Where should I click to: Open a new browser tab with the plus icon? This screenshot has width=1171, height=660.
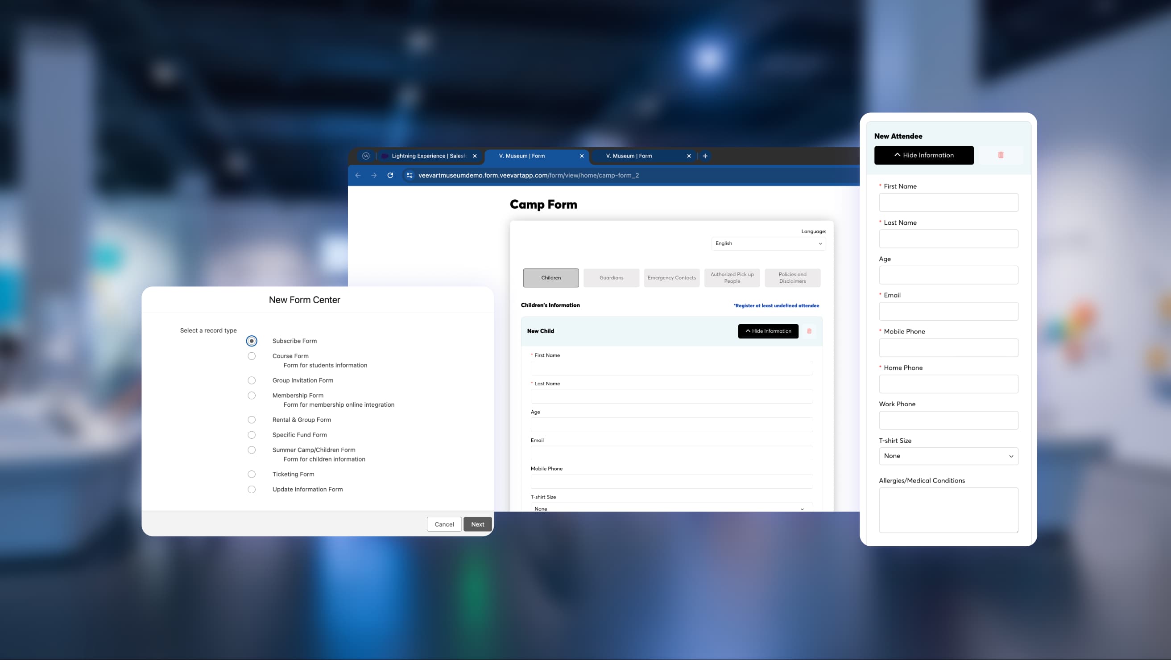[x=705, y=156]
